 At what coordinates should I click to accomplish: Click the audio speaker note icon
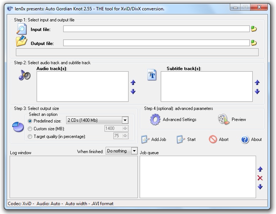click(25, 75)
